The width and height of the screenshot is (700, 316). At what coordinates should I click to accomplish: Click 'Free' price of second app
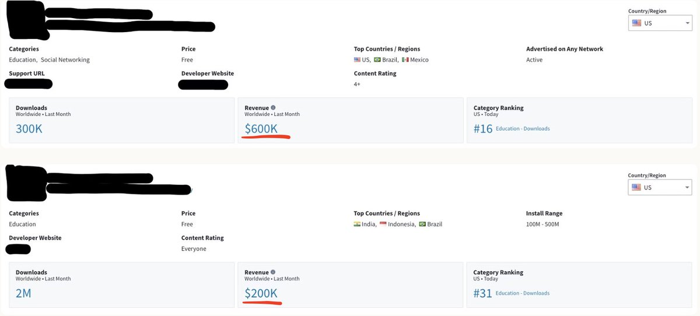pyautogui.click(x=187, y=224)
